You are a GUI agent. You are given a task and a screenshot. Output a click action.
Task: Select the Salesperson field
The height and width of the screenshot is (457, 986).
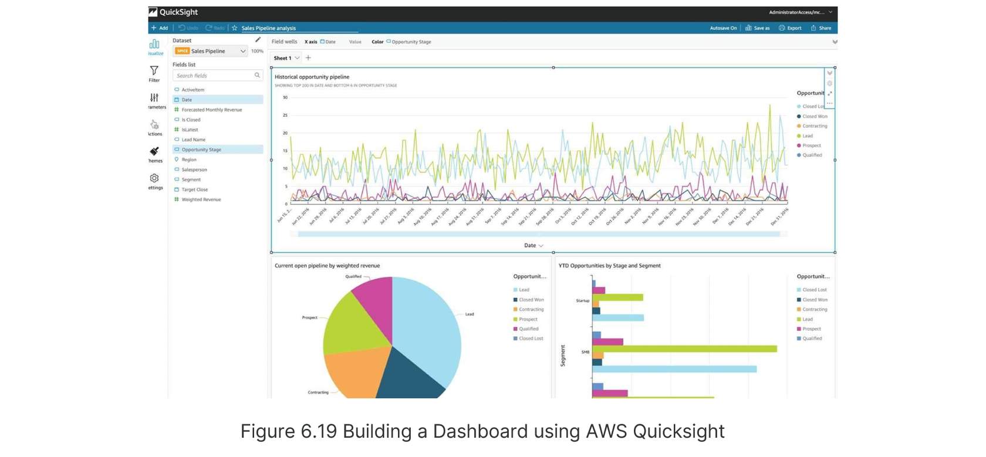pos(218,170)
